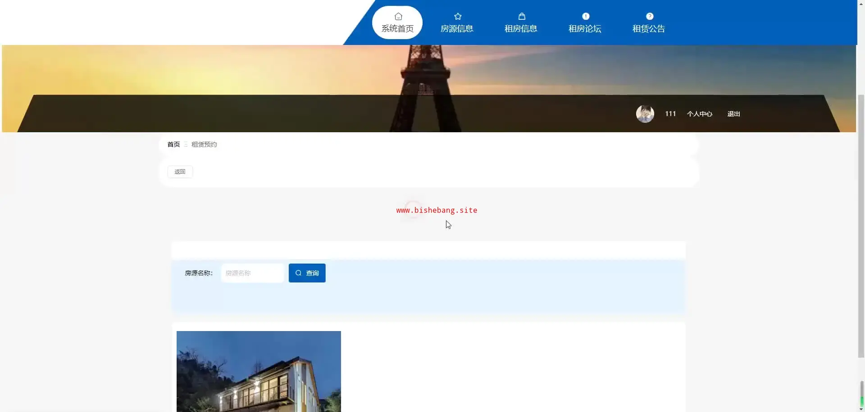Viewport: 865px width, 412px height.
Task: Click the star icon above 房源信息
Action: coord(458,17)
